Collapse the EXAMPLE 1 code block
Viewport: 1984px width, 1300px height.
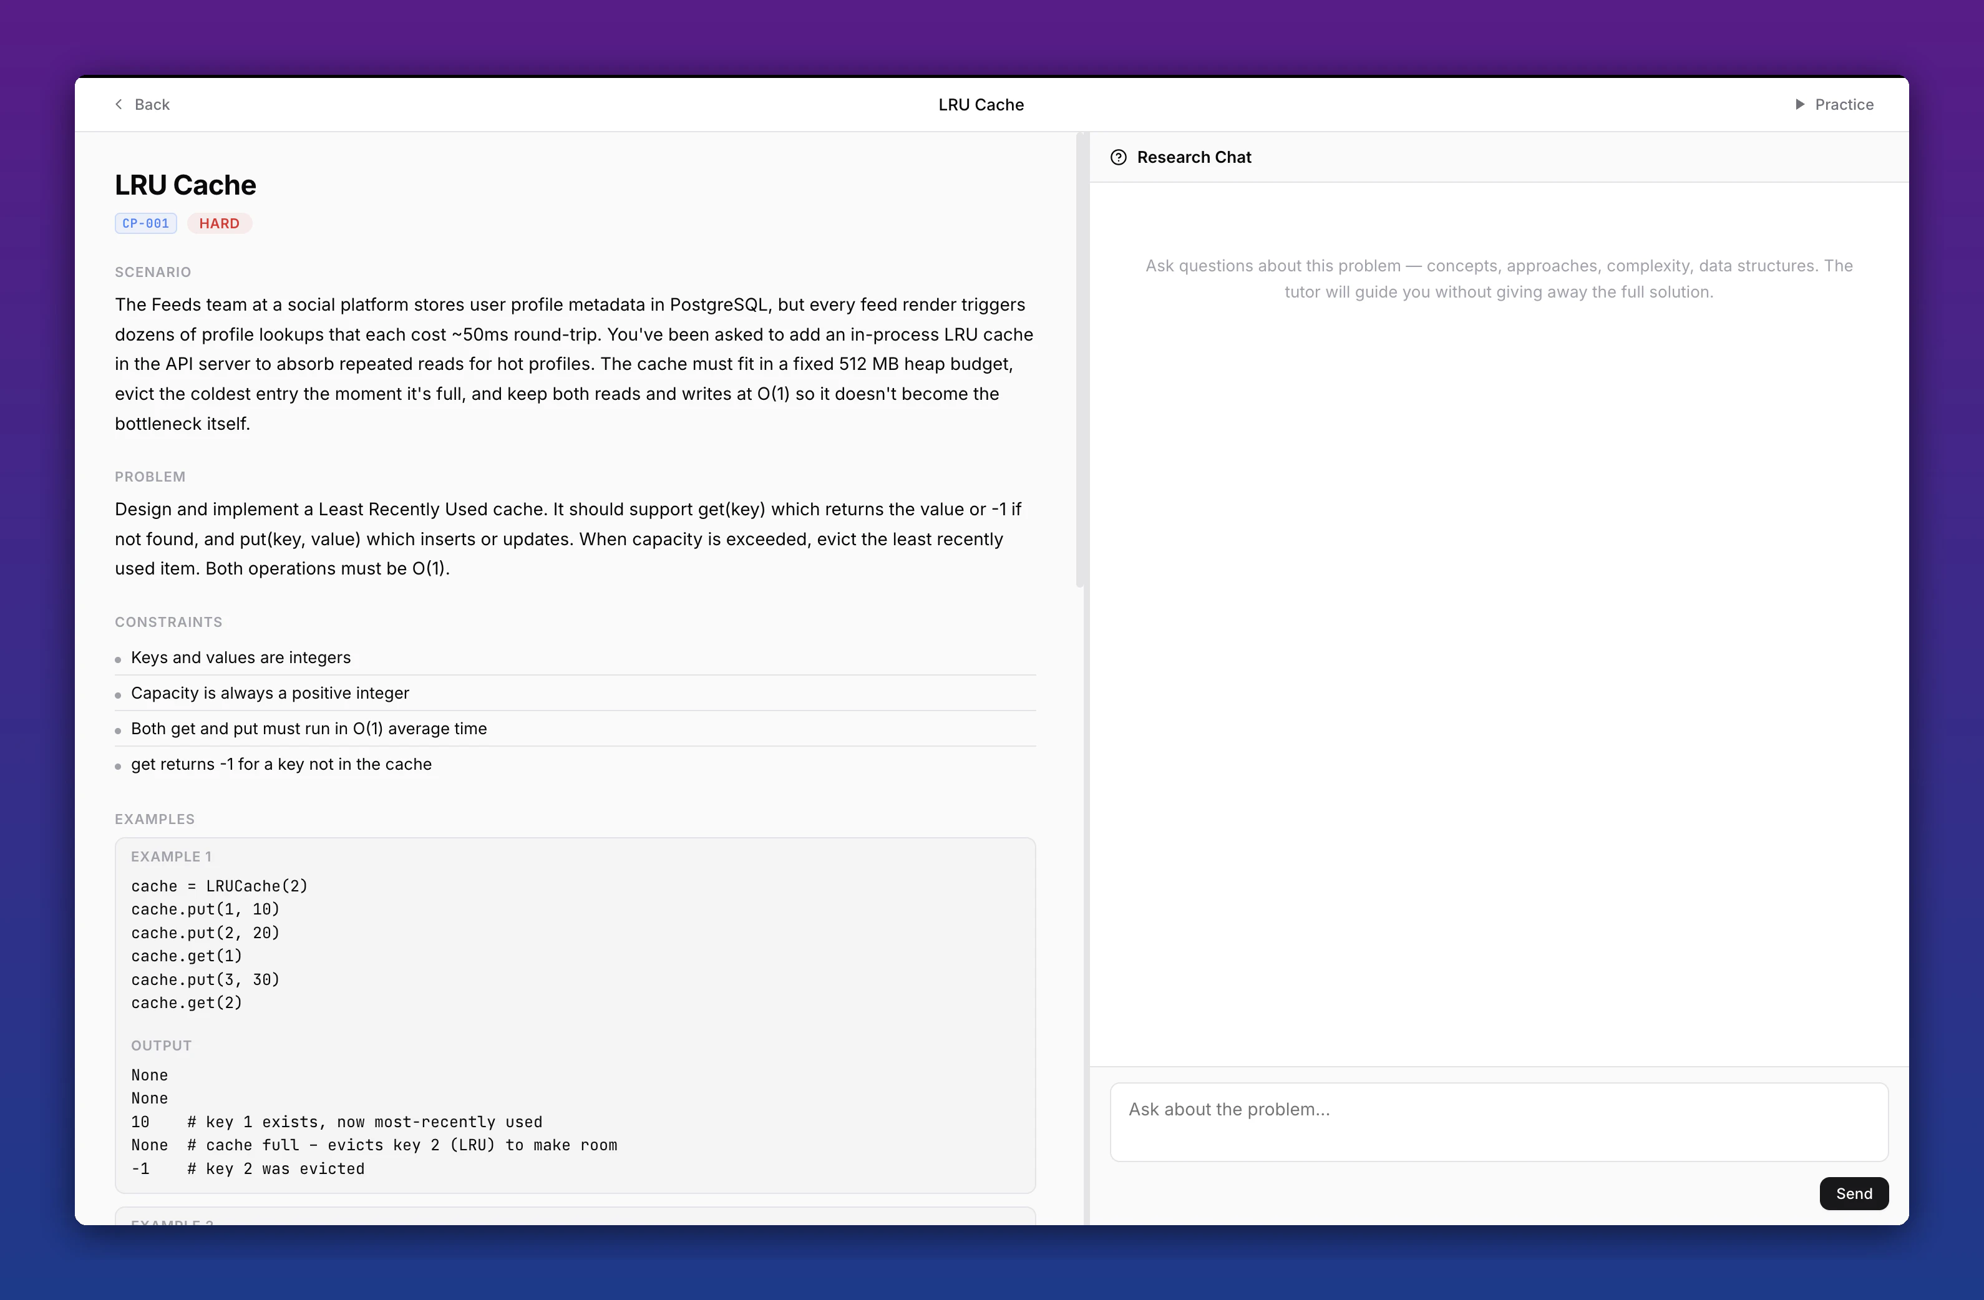coord(172,856)
